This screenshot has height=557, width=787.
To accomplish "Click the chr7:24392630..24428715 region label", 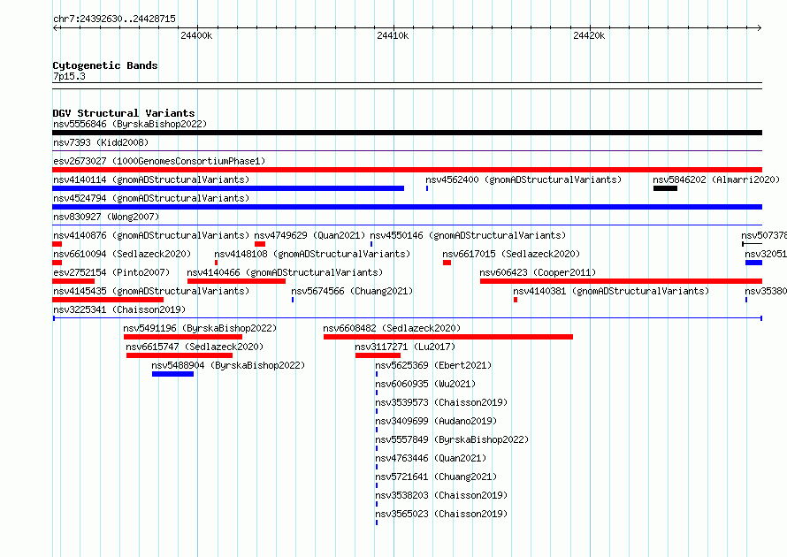I will pyautogui.click(x=114, y=19).
